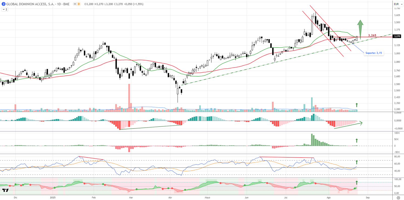Click the Global Dominion symbol logo icon
The height and width of the screenshot is (200, 404).
coord(4,4)
